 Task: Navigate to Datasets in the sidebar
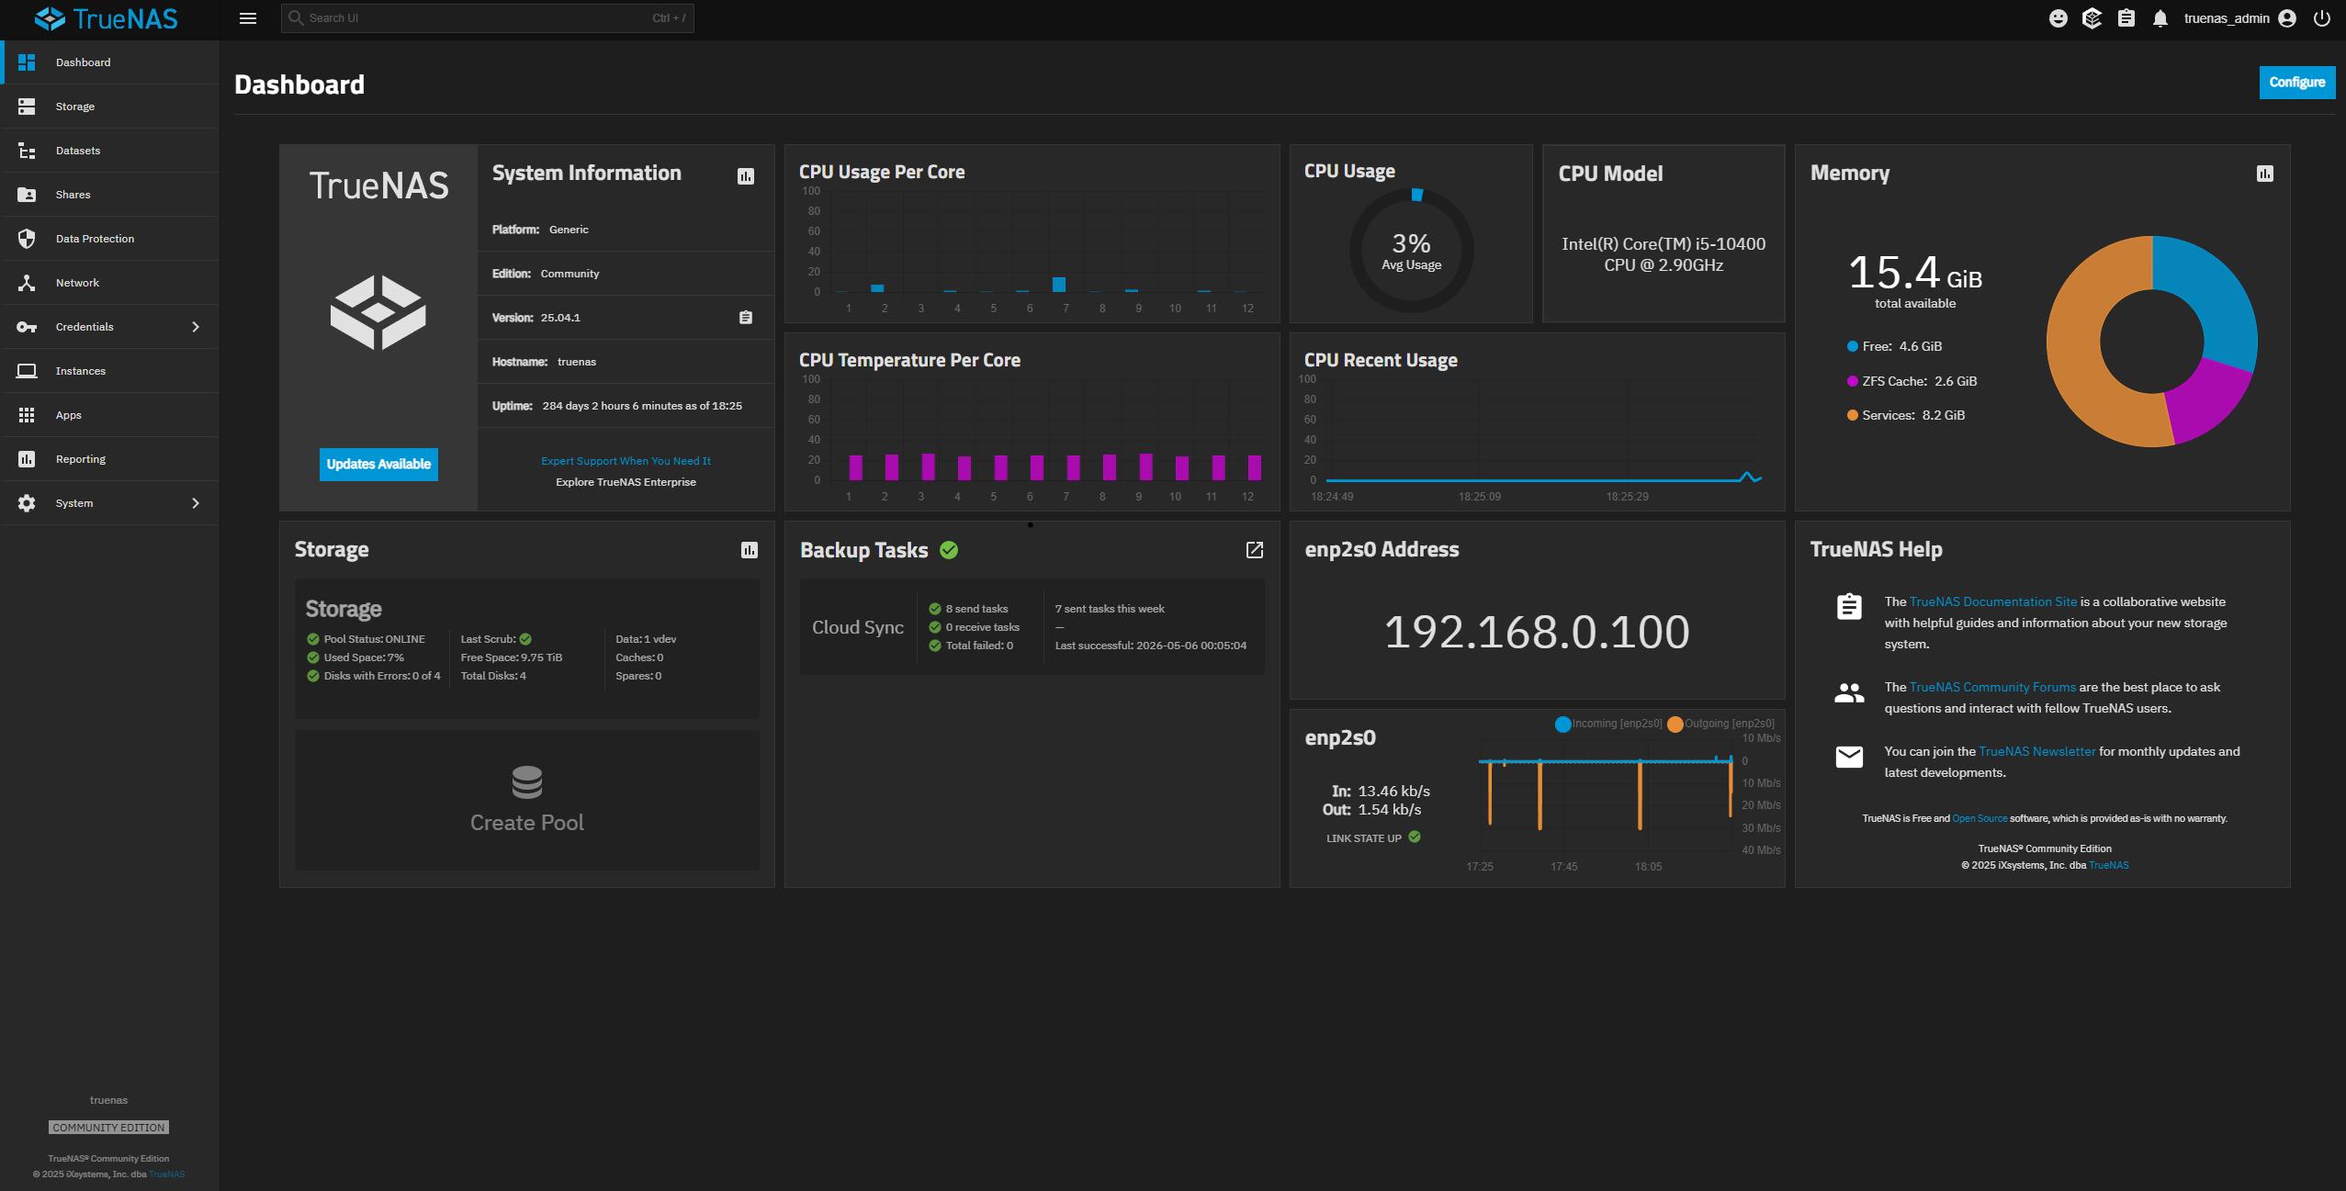point(111,151)
